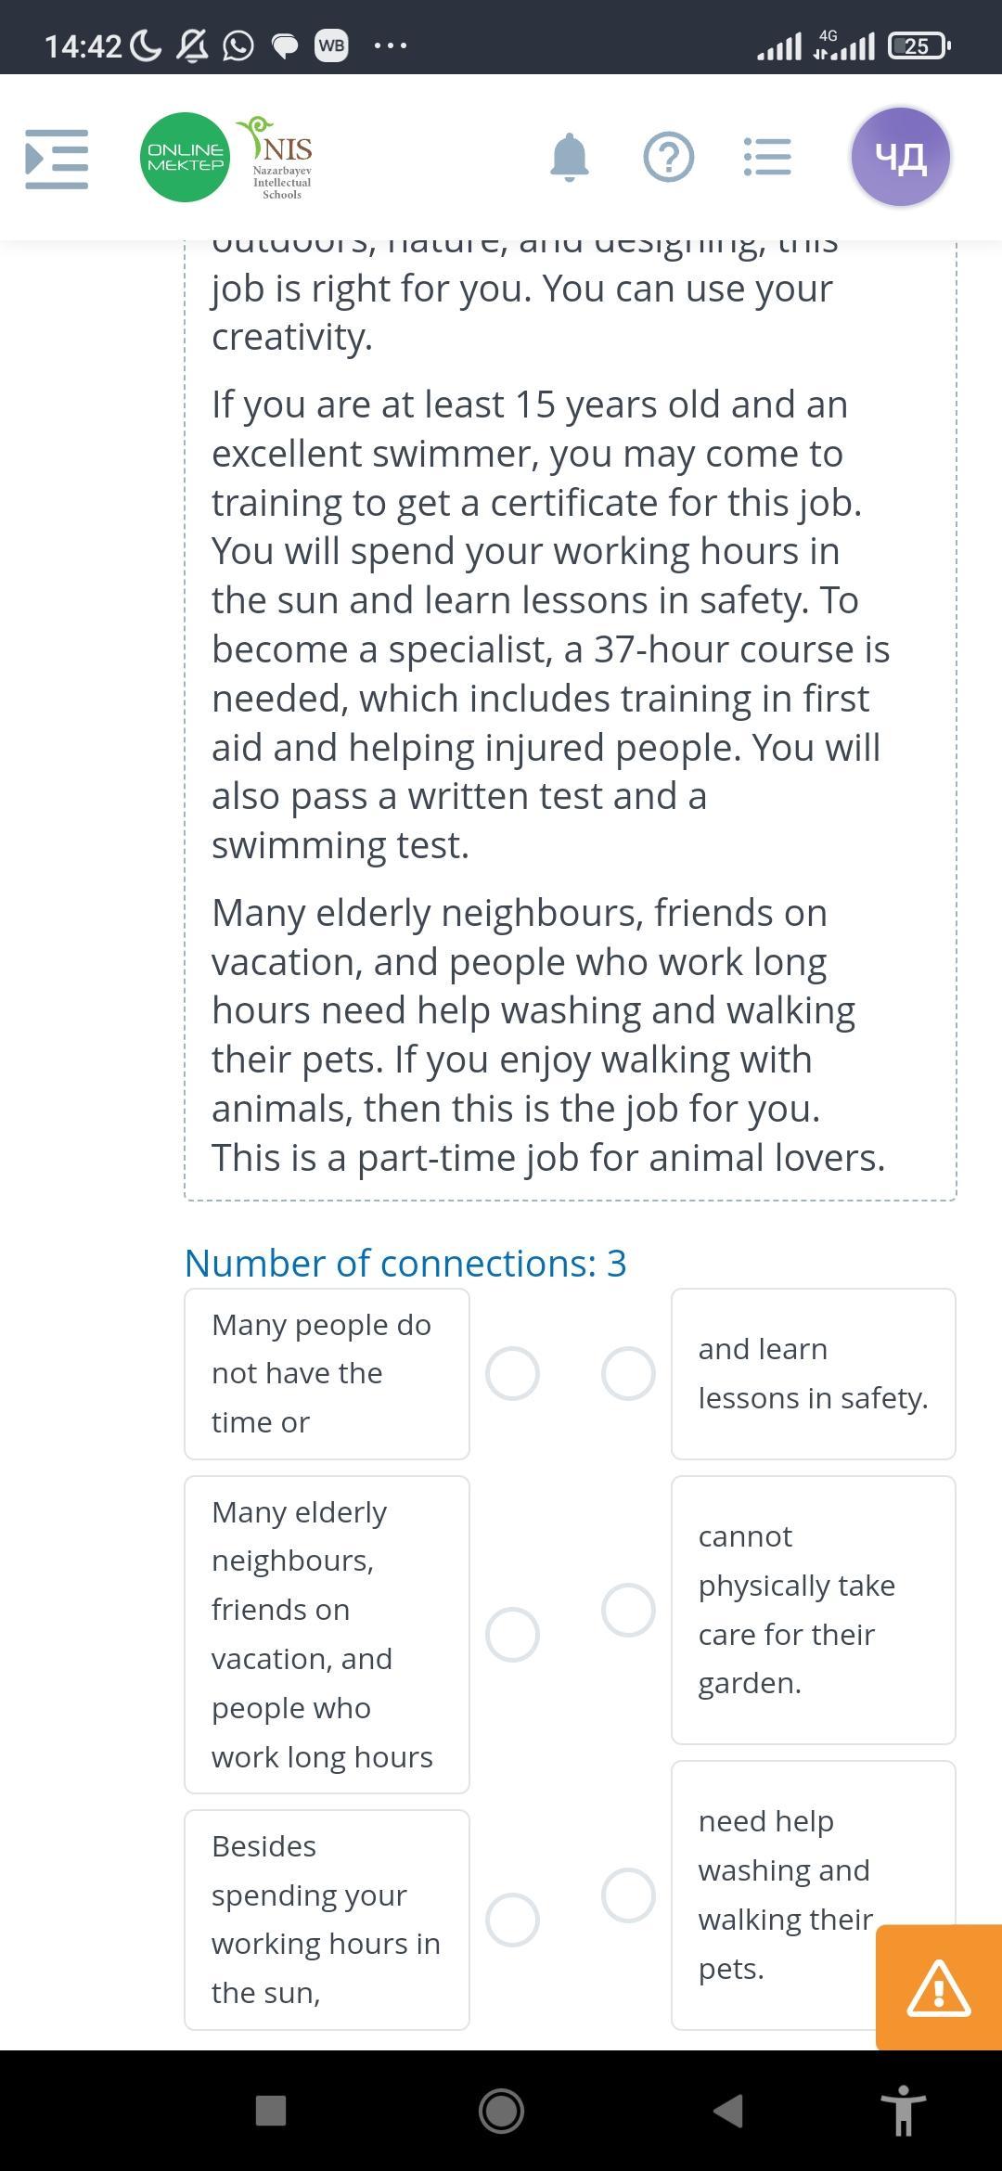
Task: Open the task list icon
Action: [767, 157]
